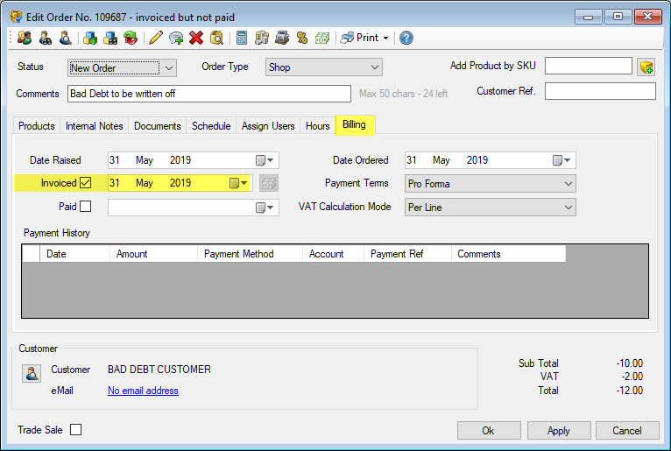The width and height of the screenshot is (671, 451).
Task: Click the red X delete icon
Action: [x=196, y=38]
